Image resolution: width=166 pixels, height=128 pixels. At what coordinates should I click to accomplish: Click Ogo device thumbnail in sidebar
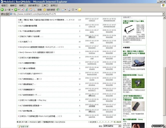tap(129, 29)
